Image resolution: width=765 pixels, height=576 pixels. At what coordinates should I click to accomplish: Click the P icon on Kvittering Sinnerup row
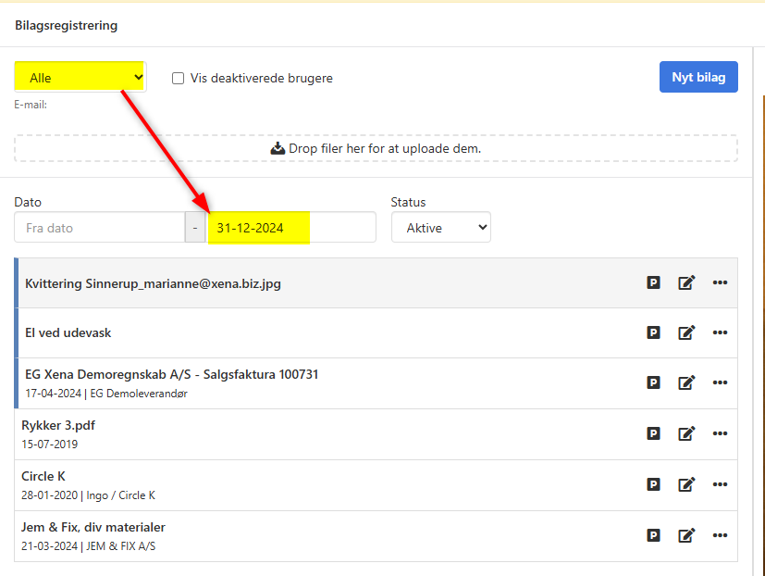tap(653, 283)
